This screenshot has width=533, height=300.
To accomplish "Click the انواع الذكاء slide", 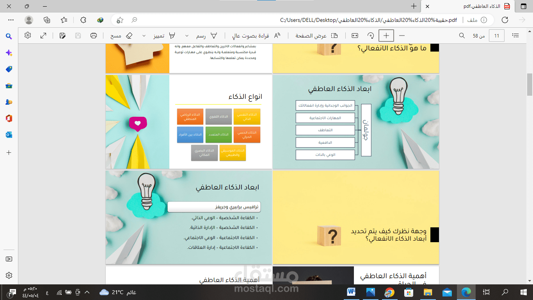I will [188, 122].
